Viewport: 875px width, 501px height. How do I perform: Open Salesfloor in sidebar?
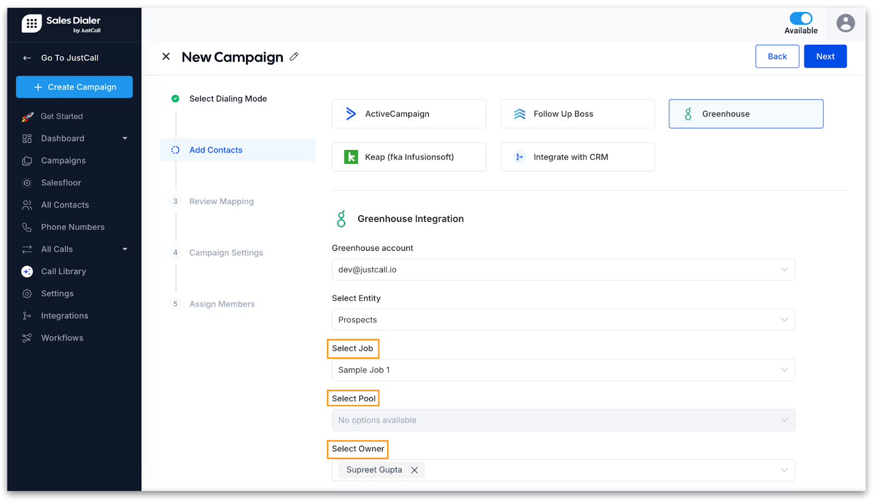(x=61, y=183)
